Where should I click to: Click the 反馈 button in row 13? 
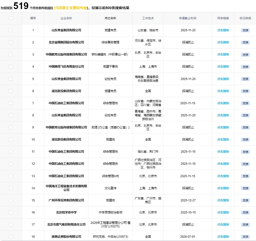[x=245, y=176]
